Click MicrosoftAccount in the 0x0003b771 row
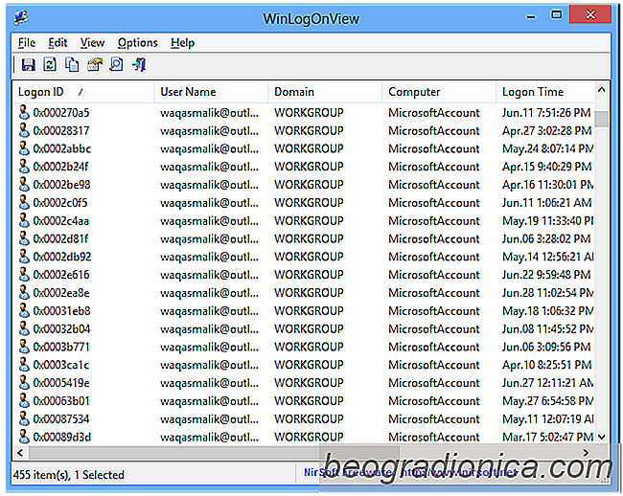 (x=434, y=347)
